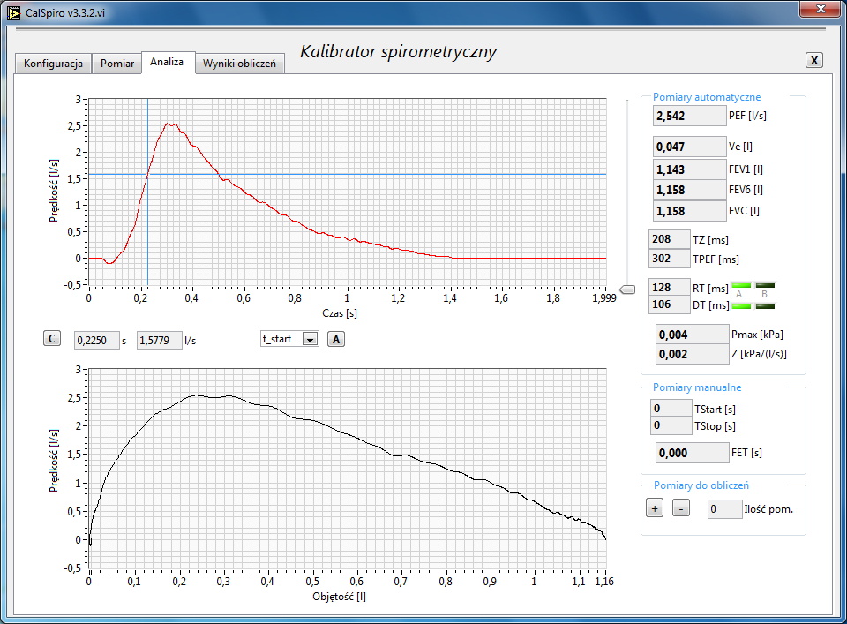The height and width of the screenshot is (624, 847).
Task: Click the Kalibrator spirometryczny heading
Action: pyautogui.click(x=398, y=52)
